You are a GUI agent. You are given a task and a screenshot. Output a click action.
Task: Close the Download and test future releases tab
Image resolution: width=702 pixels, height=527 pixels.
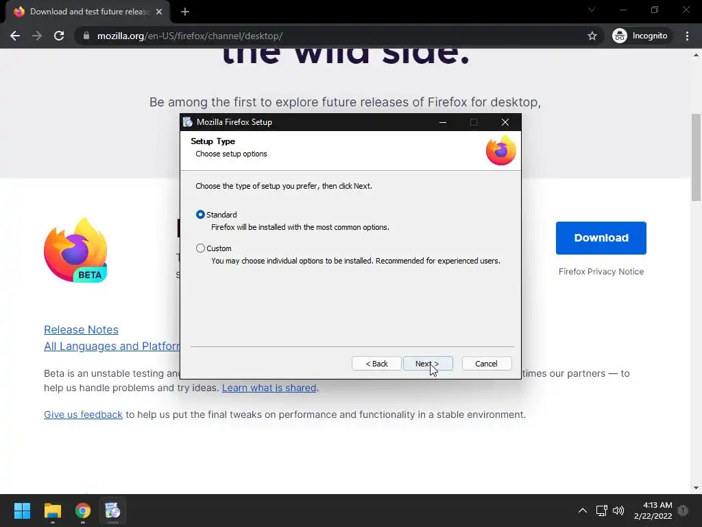[x=159, y=12]
